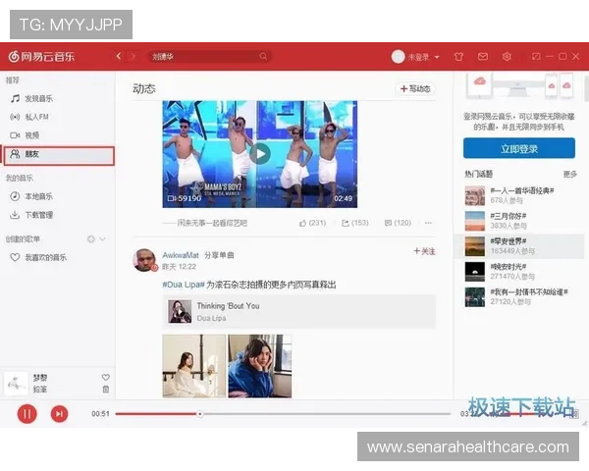
Task: Open comments on video post (120)
Action: [x=399, y=223]
